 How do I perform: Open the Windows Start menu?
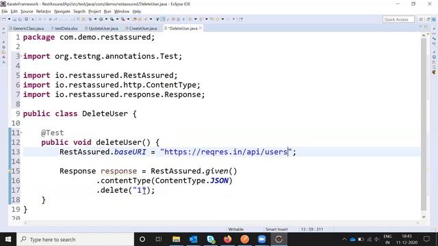8,239
